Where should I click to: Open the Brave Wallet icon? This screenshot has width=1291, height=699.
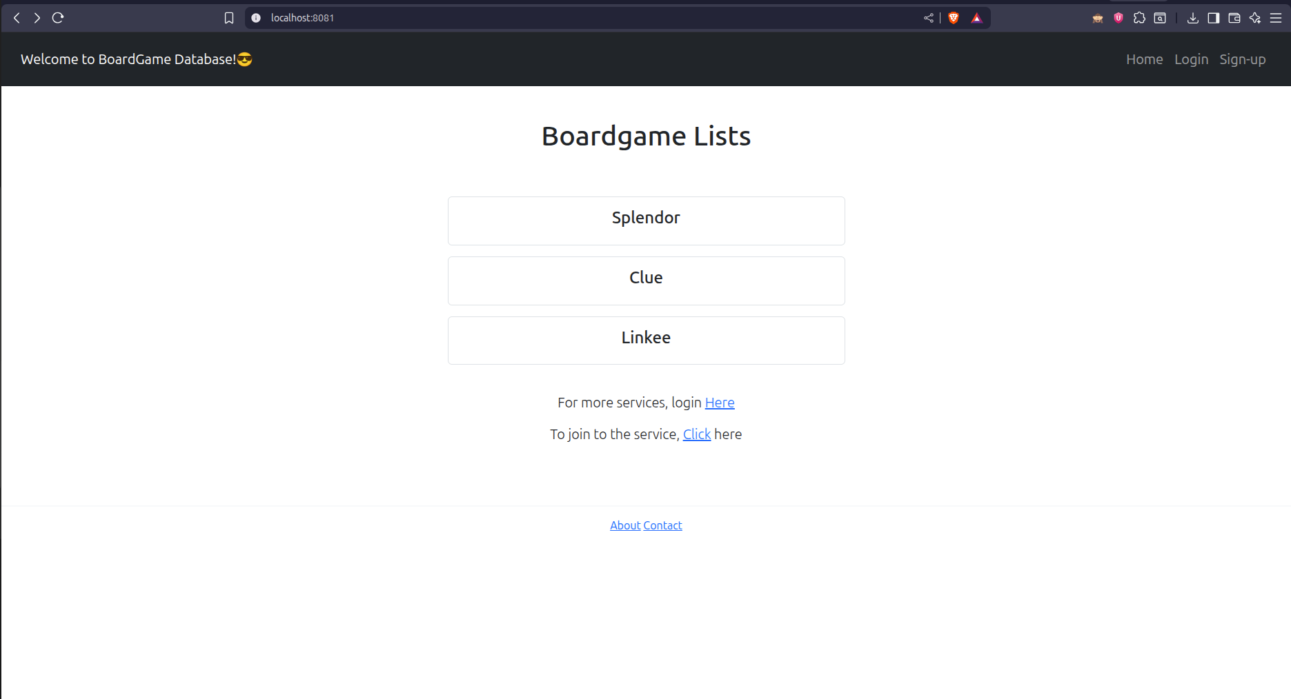(1234, 18)
